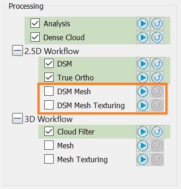Run the Dense Cloud step

[143, 37]
